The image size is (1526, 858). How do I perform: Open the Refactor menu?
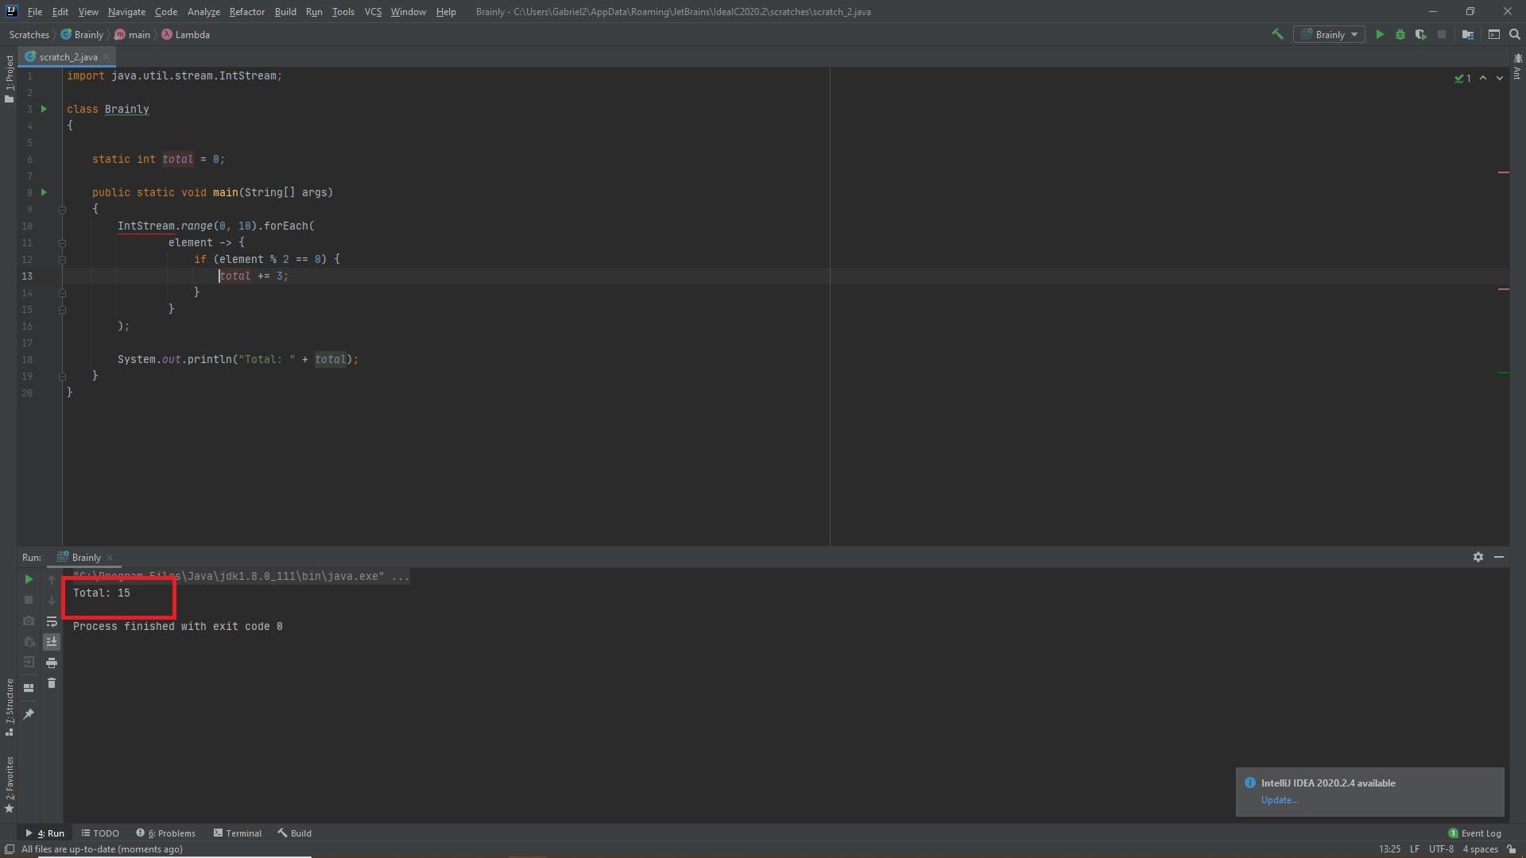246,12
